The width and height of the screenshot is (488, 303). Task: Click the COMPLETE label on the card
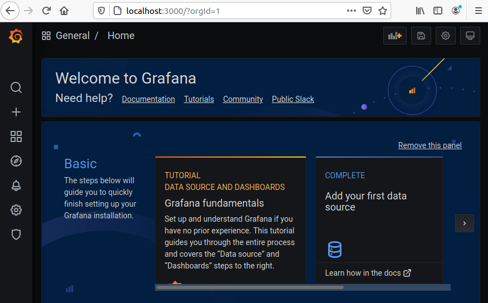click(345, 175)
